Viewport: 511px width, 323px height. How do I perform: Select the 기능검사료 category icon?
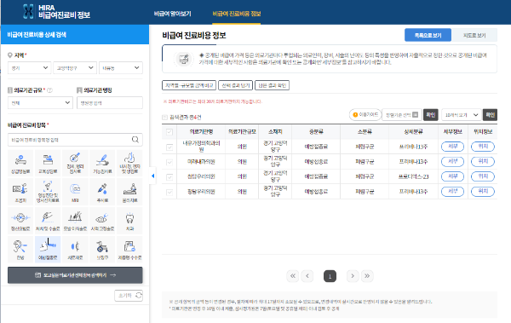tap(102, 163)
